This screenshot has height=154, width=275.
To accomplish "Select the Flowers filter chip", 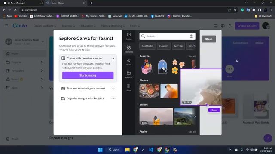I will click(164, 46).
